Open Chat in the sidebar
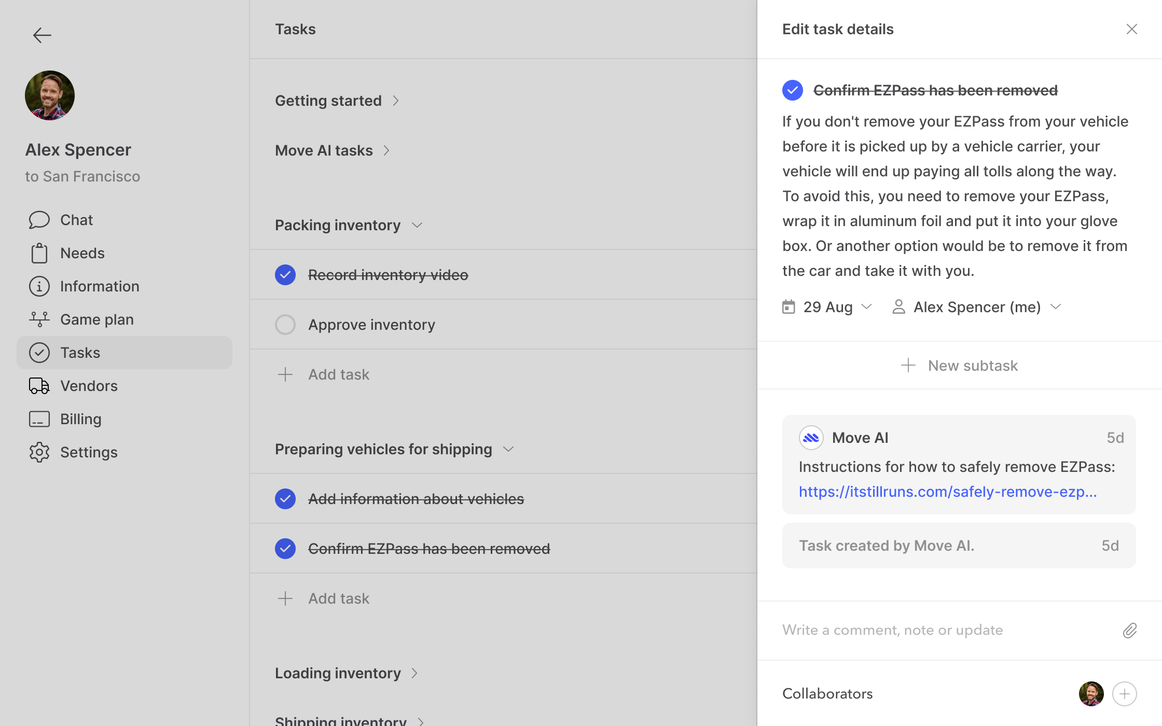 pyautogui.click(x=76, y=220)
